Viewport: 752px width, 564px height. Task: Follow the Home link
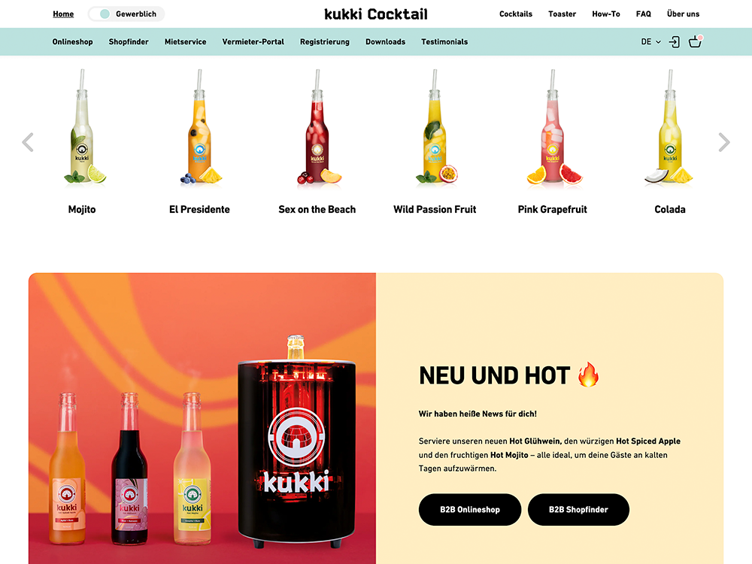click(x=63, y=14)
